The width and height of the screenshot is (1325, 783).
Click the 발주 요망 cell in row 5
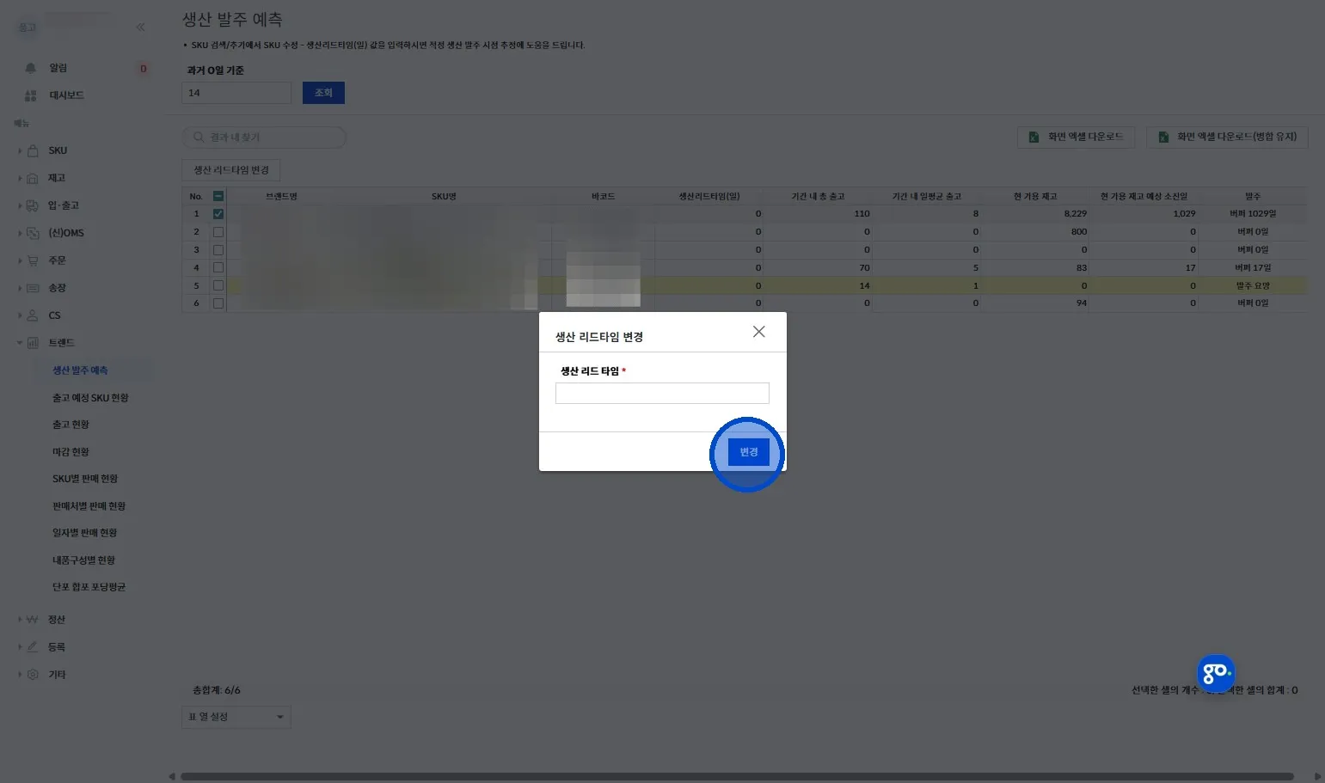1253,285
